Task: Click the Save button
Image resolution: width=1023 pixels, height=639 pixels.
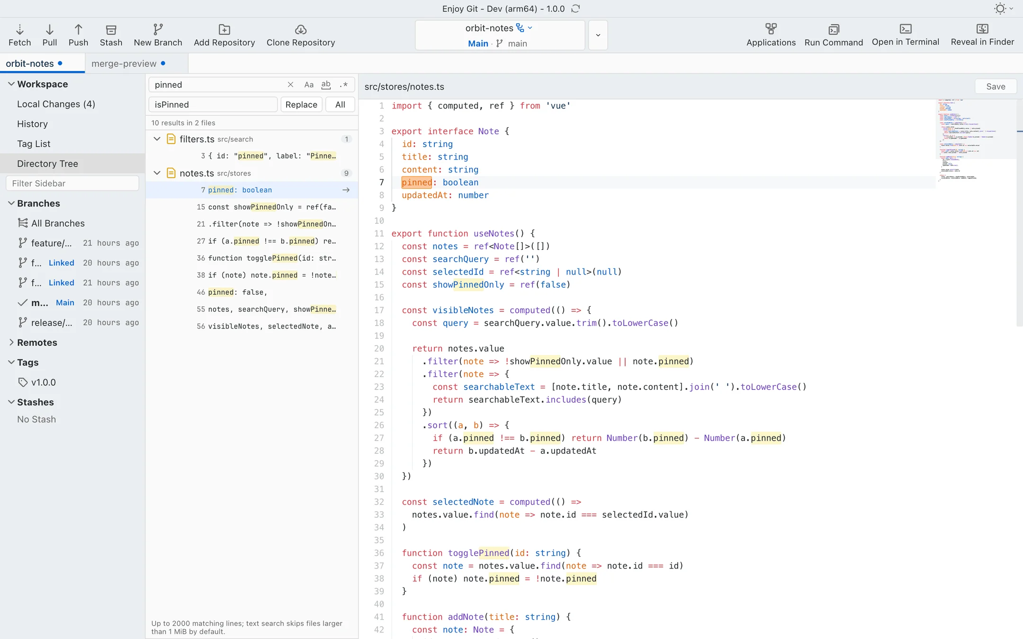Action: (x=996, y=86)
